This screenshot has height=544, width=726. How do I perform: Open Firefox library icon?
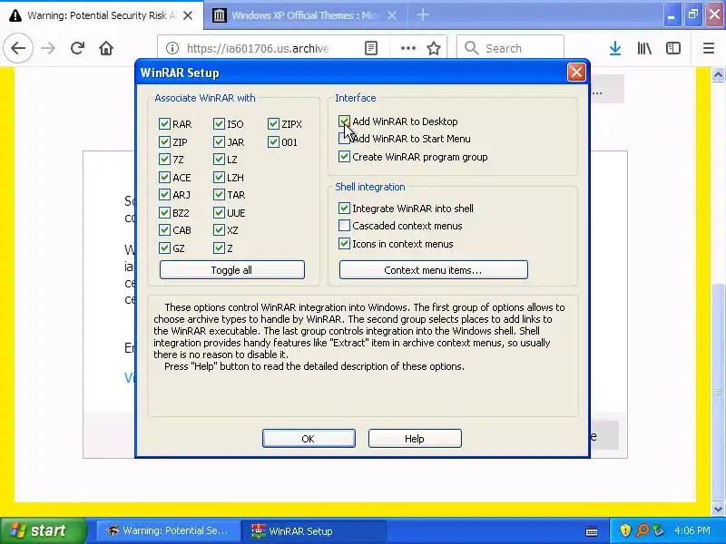(x=644, y=48)
